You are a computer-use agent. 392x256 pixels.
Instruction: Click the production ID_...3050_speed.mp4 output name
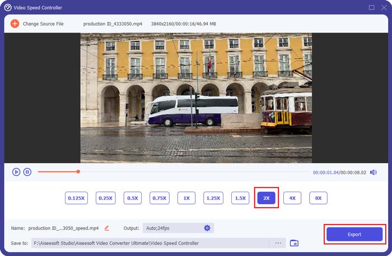(x=63, y=228)
